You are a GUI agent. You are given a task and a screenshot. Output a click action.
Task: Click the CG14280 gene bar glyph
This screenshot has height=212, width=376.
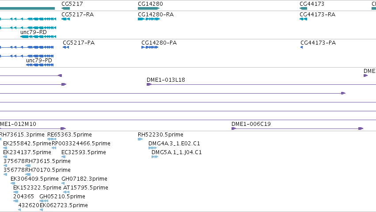pyautogui.click(x=148, y=8)
